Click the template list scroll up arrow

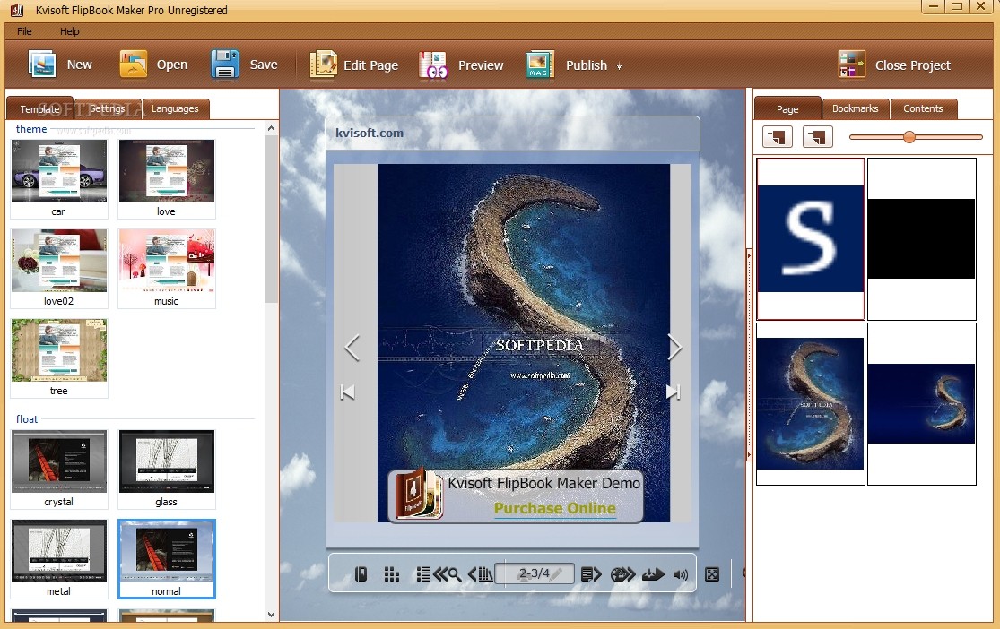coord(271,128)
